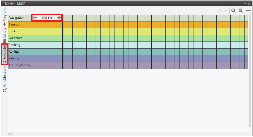
Task: Zoom in the scheduler timeline
Action: [x=241, y=10]
